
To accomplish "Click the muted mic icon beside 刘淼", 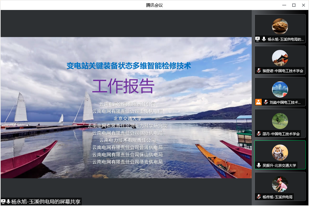I will (x=266, y=102).
